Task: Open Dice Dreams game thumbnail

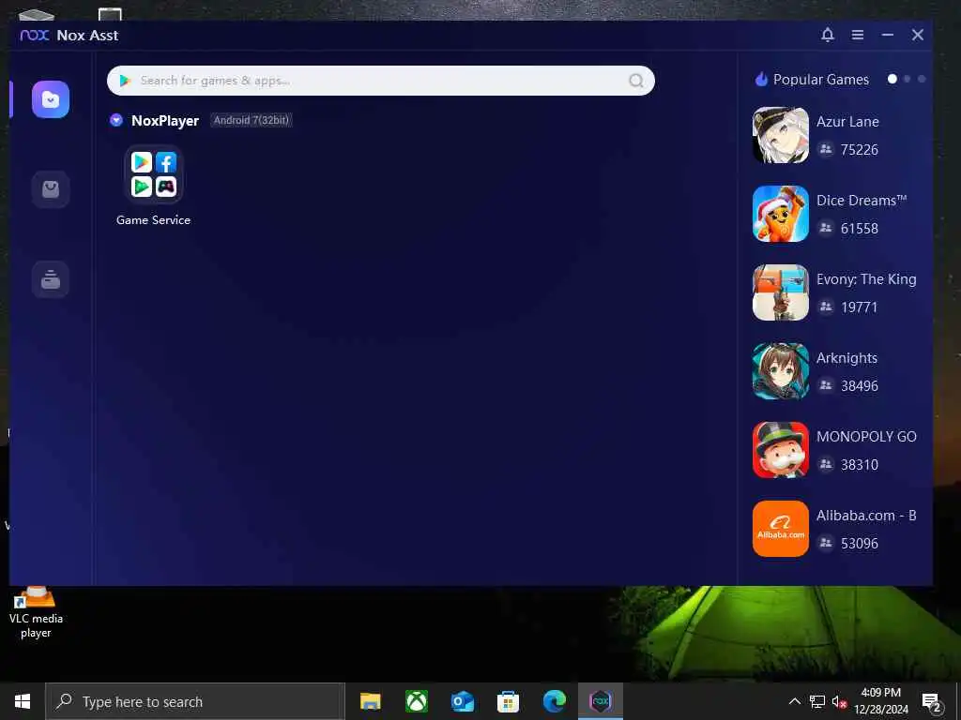Action: click(780, 214)
